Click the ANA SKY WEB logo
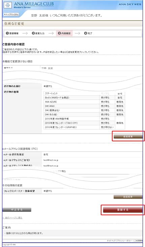The height and width of the screenshot is (247, 145). click(x=130, y=4)
